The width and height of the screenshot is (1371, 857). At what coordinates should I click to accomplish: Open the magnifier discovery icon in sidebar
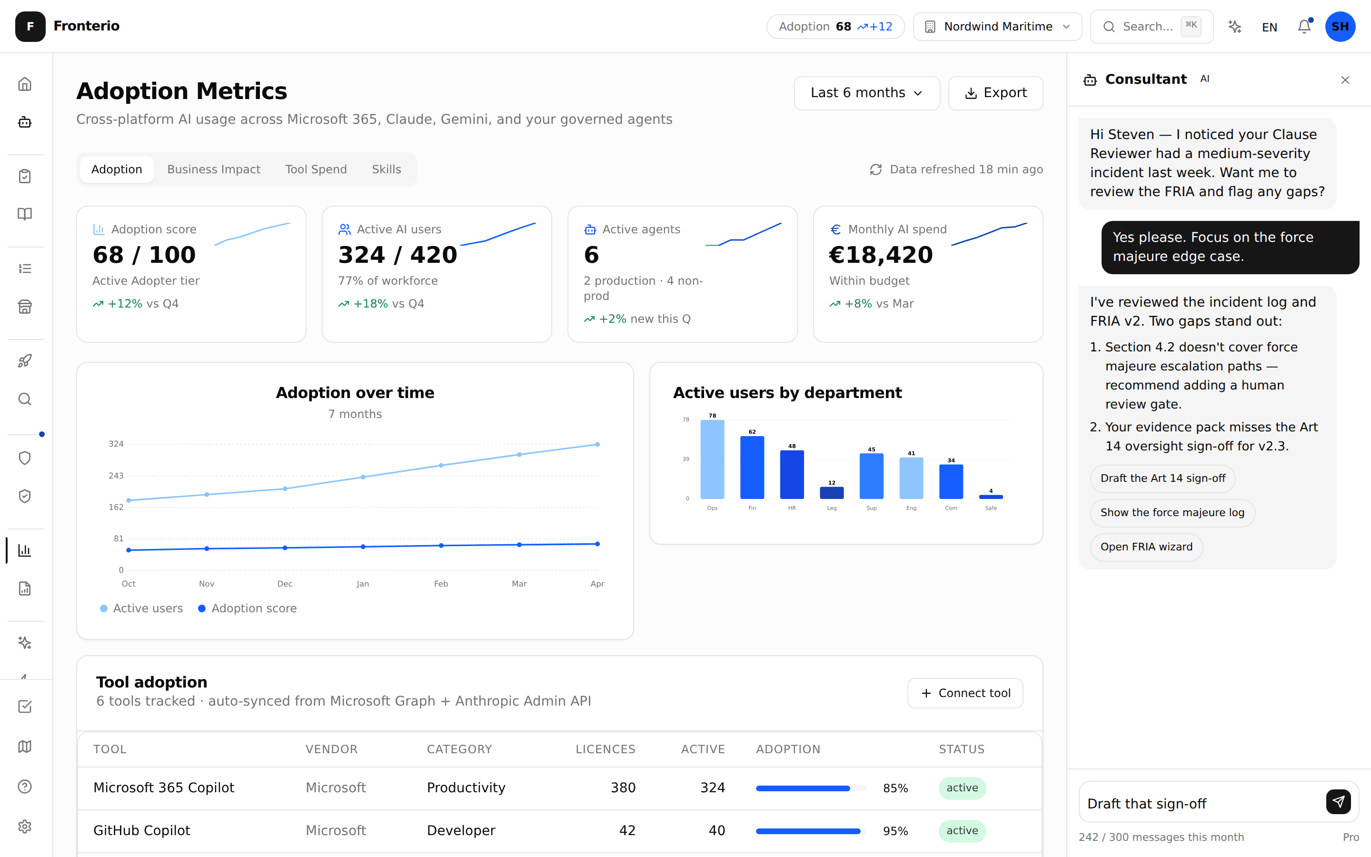coord(25,399)
